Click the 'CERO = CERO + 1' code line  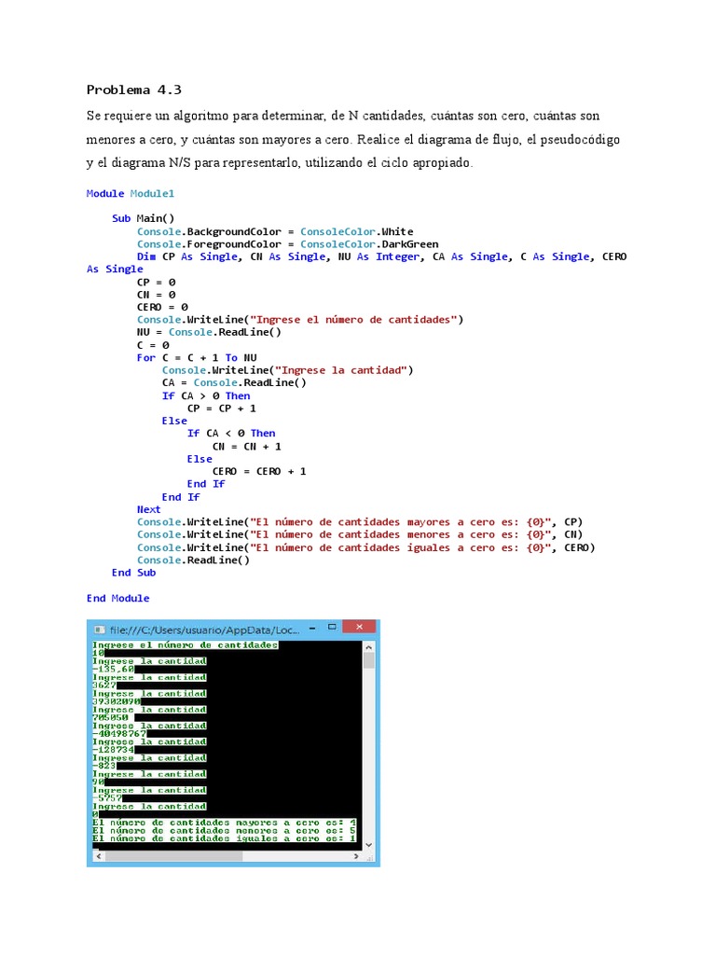pyautogui.click(x=259, y=472)
